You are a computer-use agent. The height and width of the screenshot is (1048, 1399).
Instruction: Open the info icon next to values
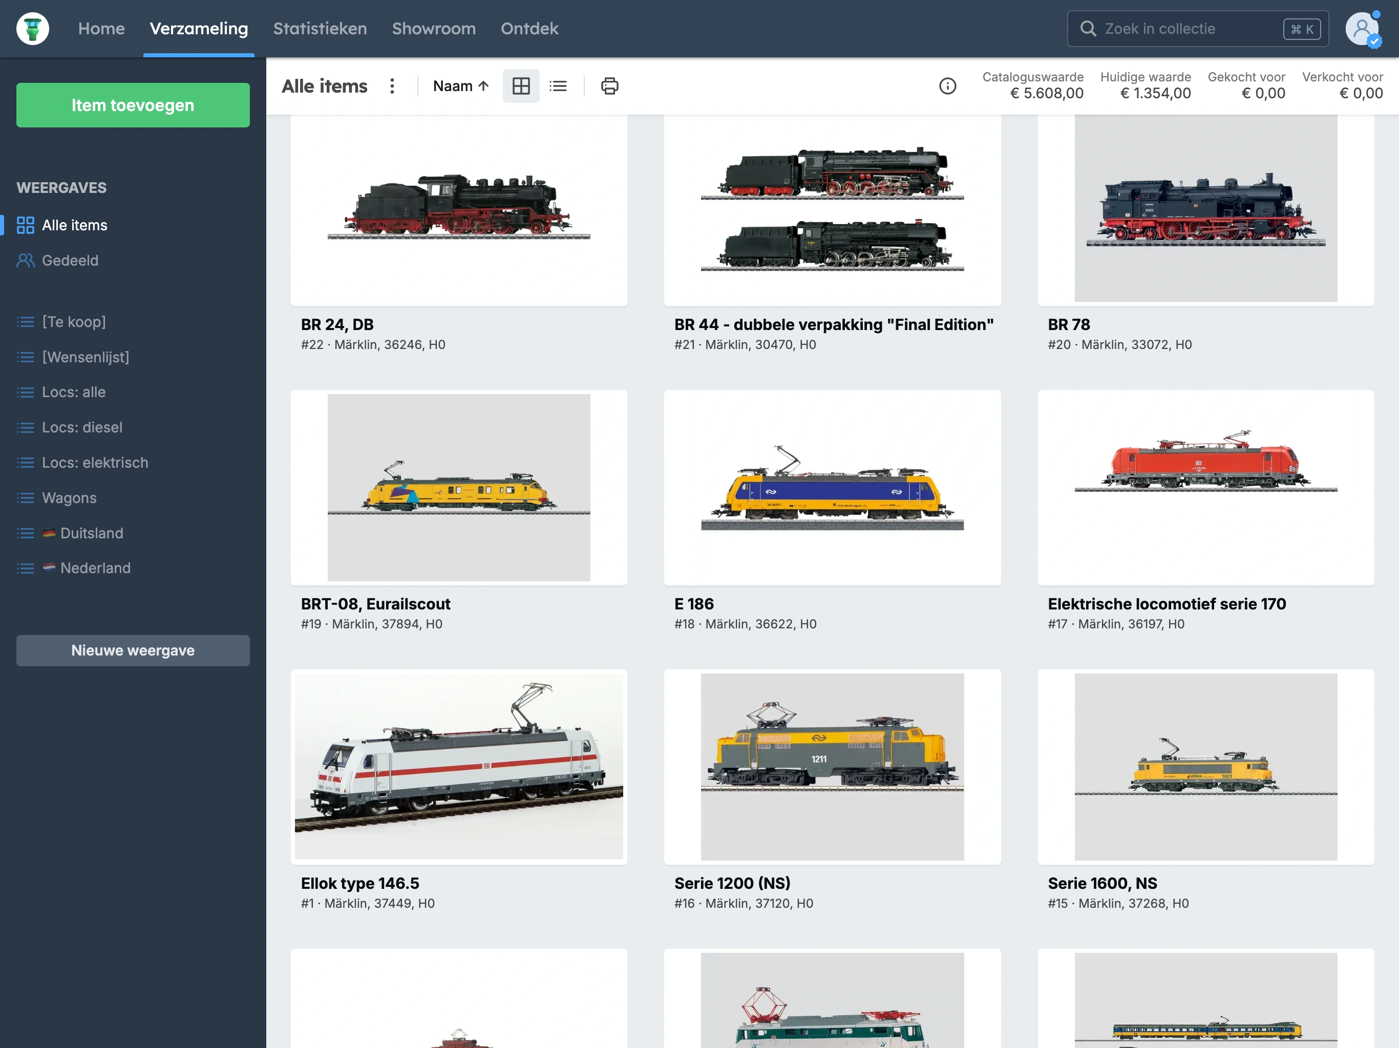947,86
